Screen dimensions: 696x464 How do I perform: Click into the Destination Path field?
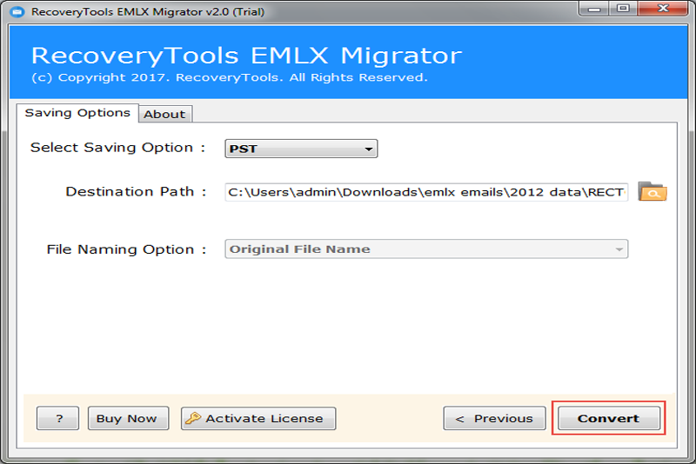pyautogui.click(x=426, y=192)
